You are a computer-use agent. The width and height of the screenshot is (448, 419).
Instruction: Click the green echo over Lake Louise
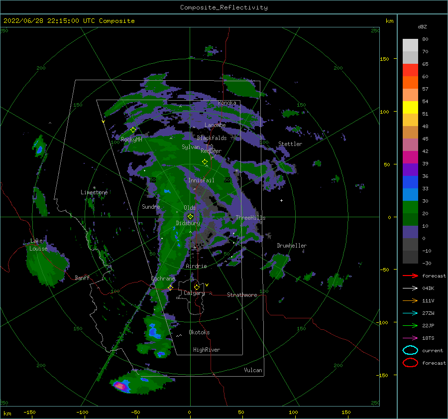click(x=46, y=265)
